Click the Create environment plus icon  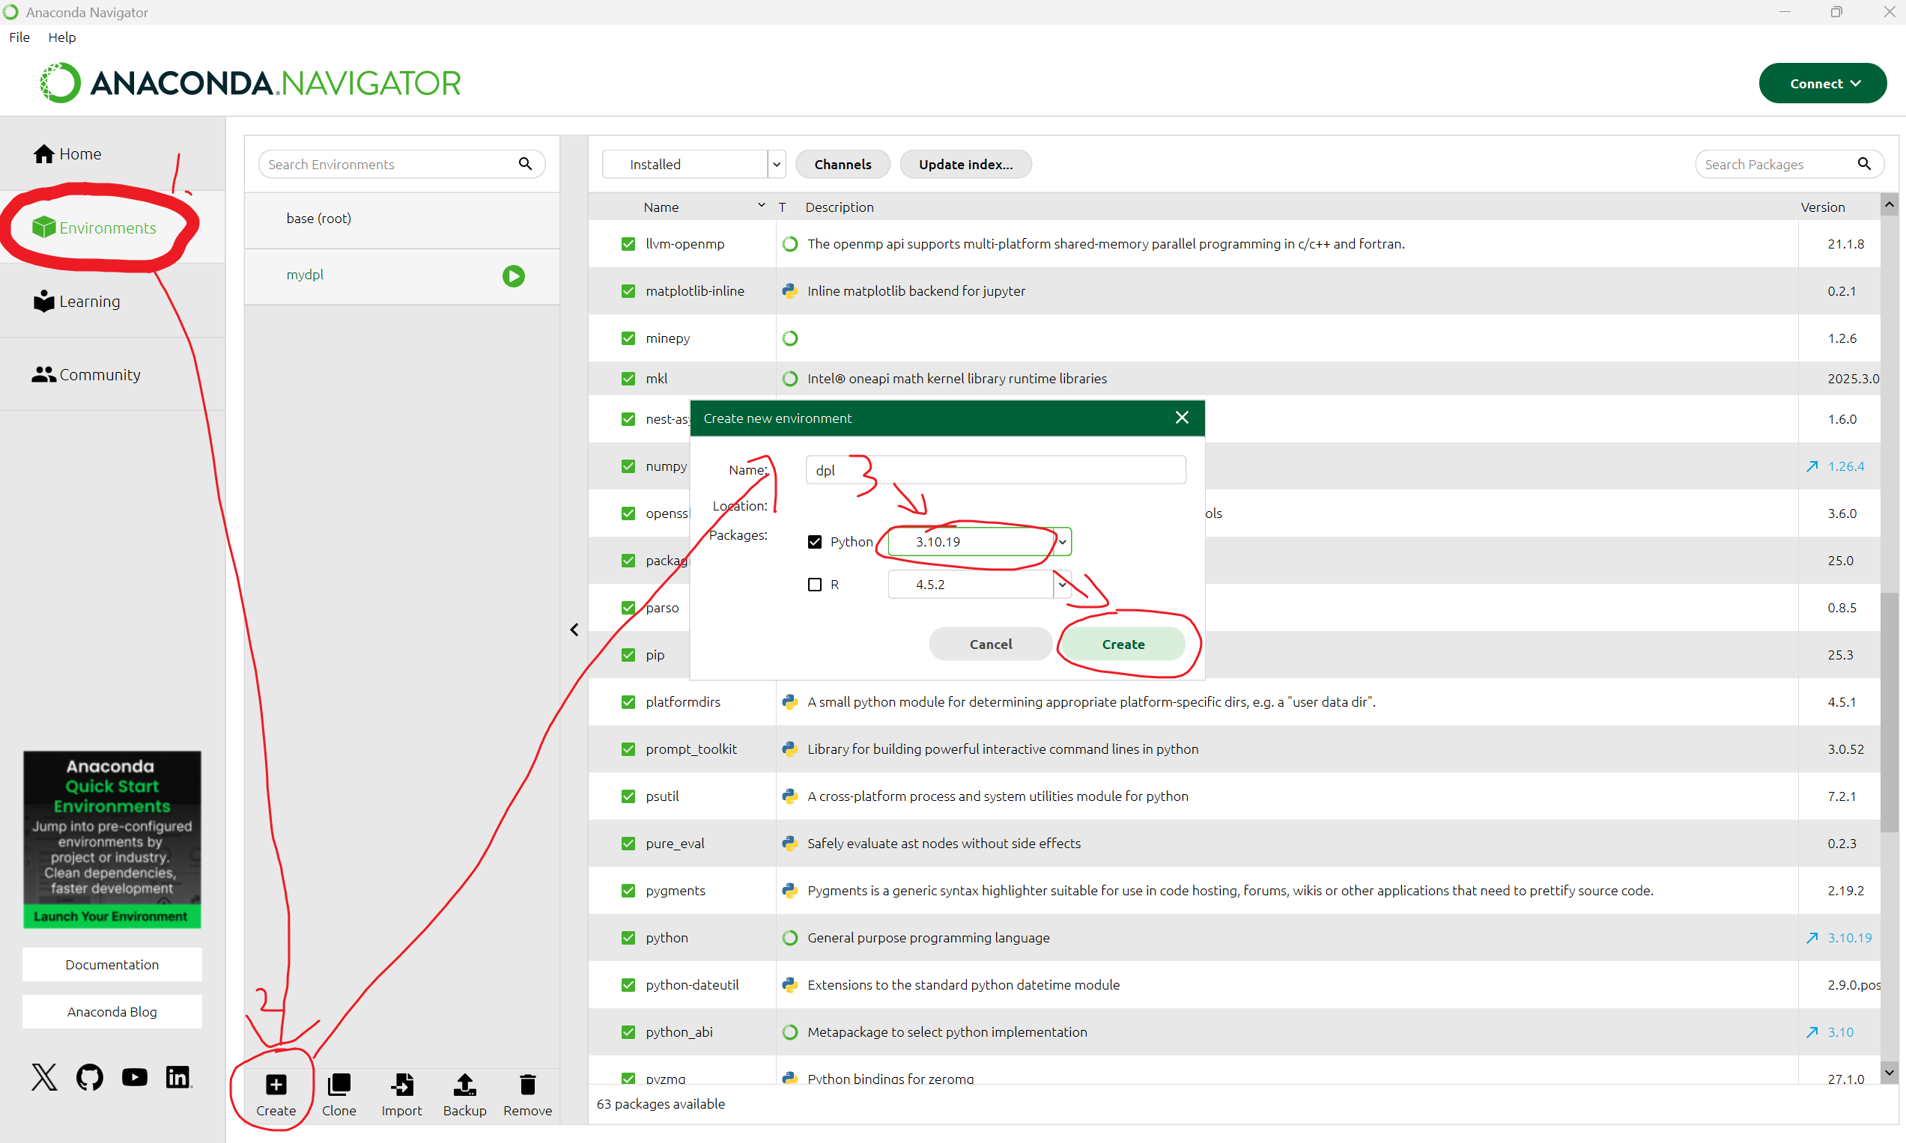(276, 1085)
